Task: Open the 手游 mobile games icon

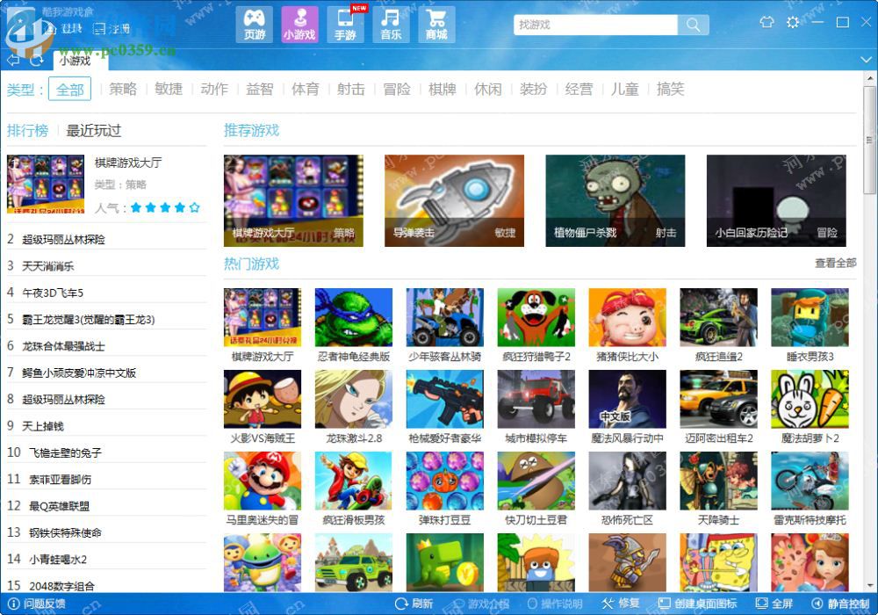Action: pyautogui.click(x=345, y=25)
